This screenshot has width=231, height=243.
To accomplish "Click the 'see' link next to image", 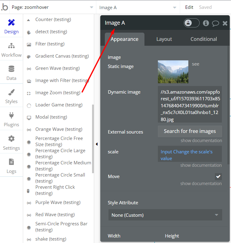I will pyautogui.click(x=196, y=64).
